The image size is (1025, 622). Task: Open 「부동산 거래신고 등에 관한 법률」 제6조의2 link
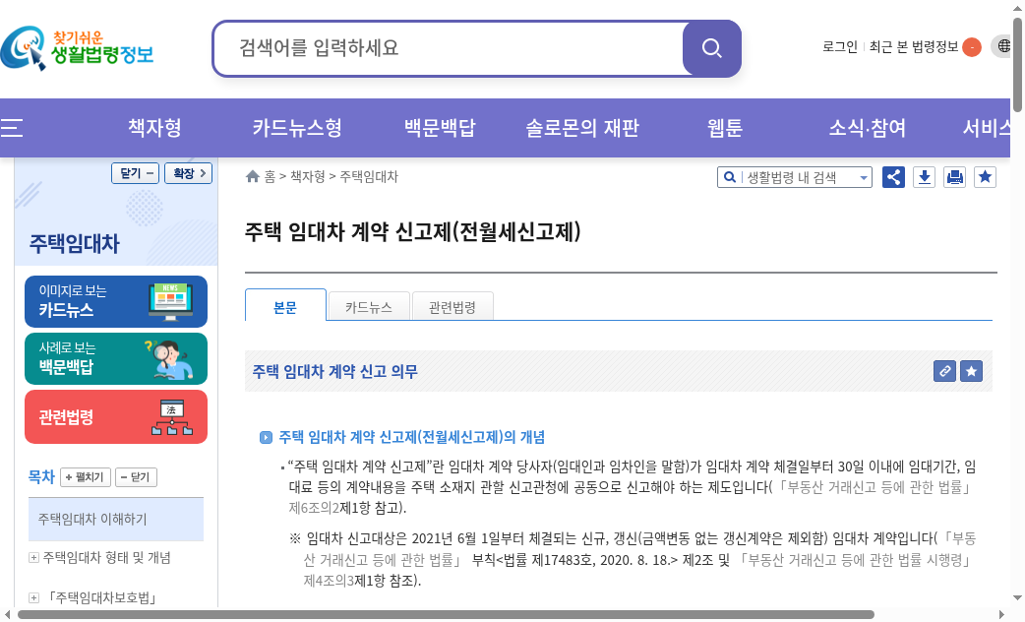(630, 498)
